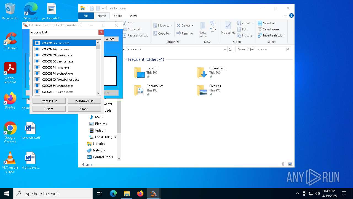This screenshot has height=199, width=353.
Task: Open the Copy to dropdown
Action: coord(163,33)
